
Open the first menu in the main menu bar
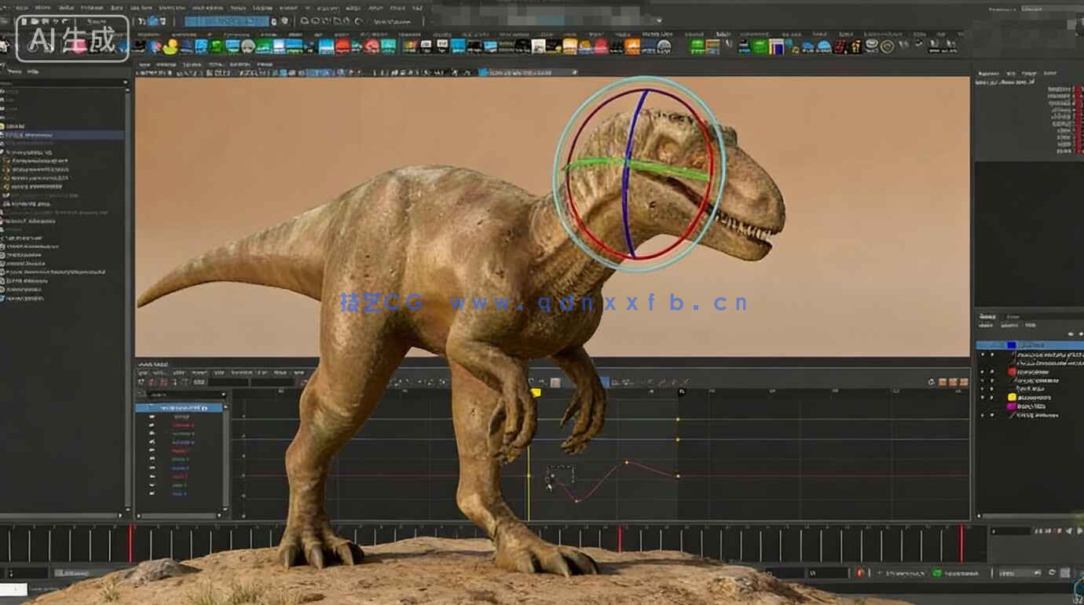click(22, 7)
